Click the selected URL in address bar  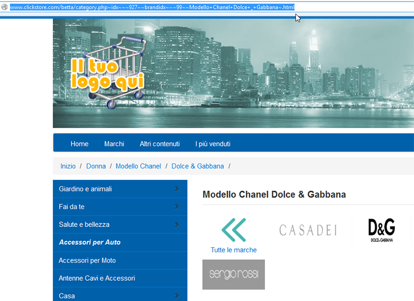pyautogui.click(x=152, y=7)
